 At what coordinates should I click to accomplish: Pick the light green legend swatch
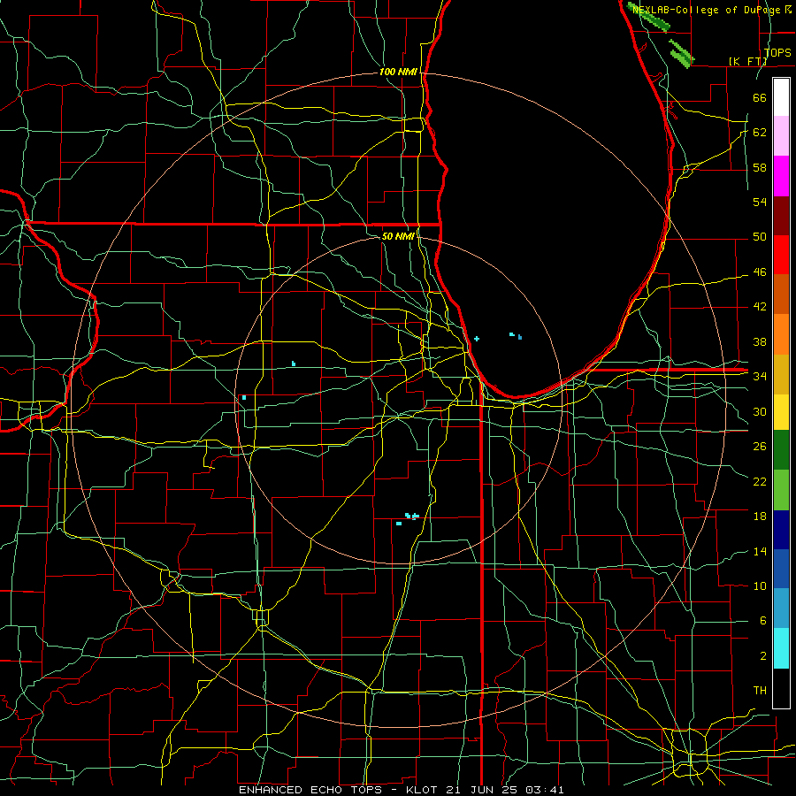781,490
